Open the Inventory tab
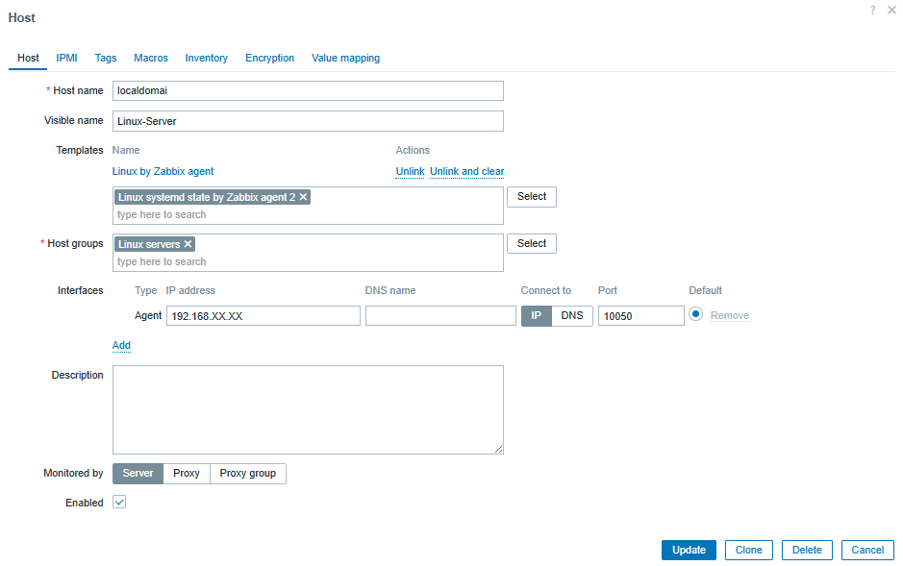The image size is (903, 566). 206,58
